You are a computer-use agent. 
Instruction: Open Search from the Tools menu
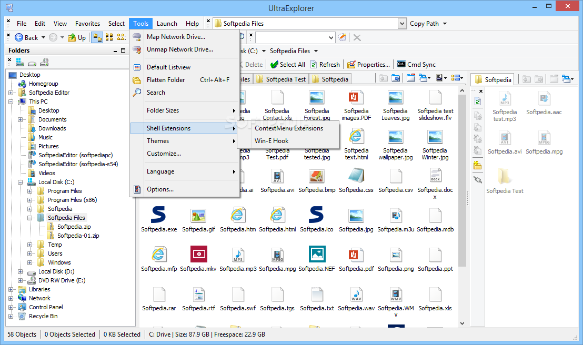point(184,92)
